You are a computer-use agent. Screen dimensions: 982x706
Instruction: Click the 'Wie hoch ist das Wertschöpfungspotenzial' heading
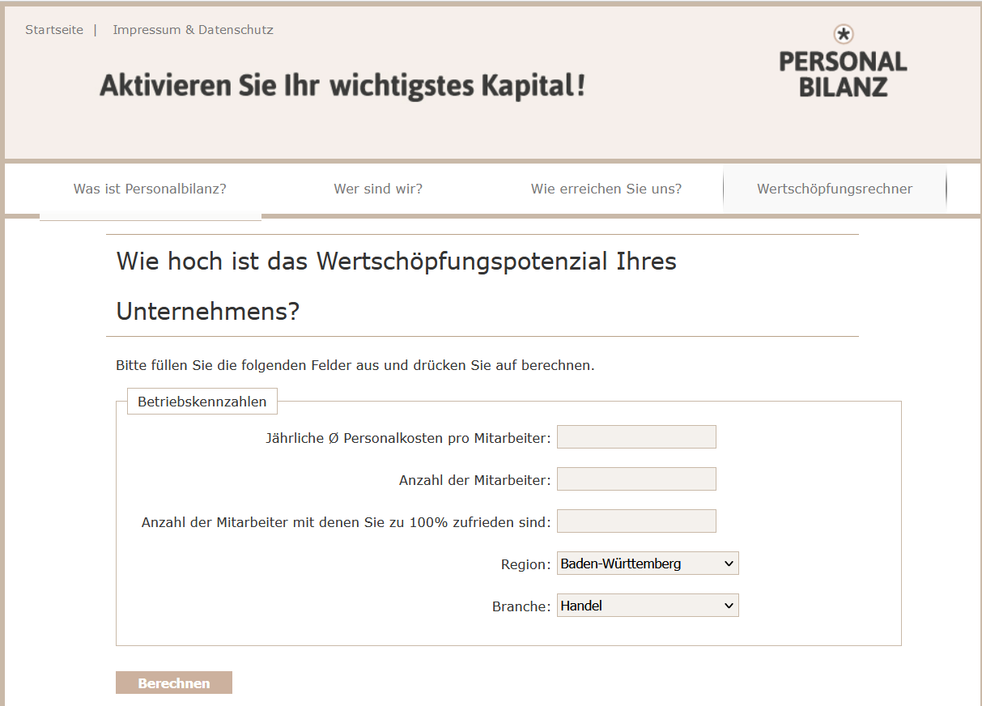(397, 286)
